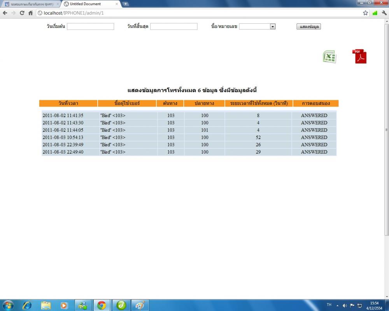Click the green signal bars extension icon
This screenshot has height=311, width=389.
point(375,13)
